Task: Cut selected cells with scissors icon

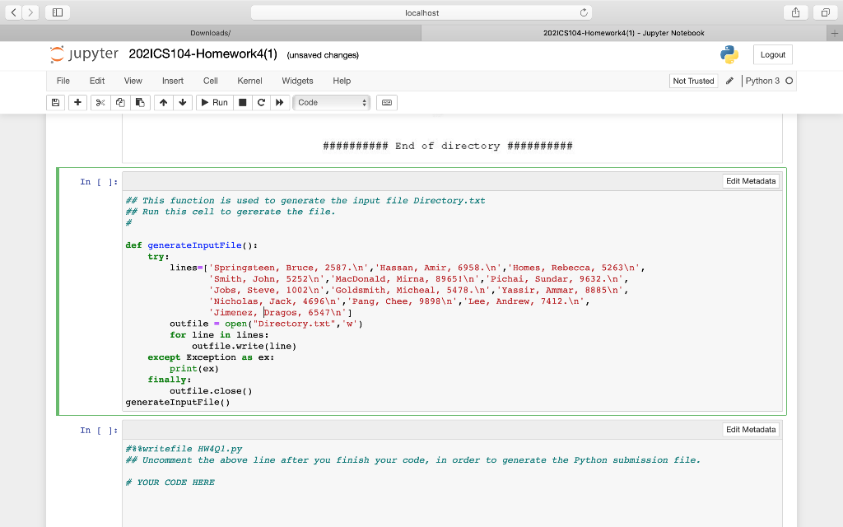Action: click(100, 102)
